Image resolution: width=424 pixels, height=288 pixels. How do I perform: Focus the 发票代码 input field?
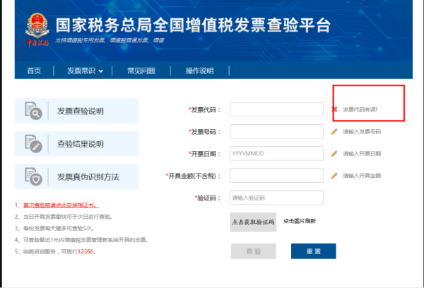[x=276, y=109]
